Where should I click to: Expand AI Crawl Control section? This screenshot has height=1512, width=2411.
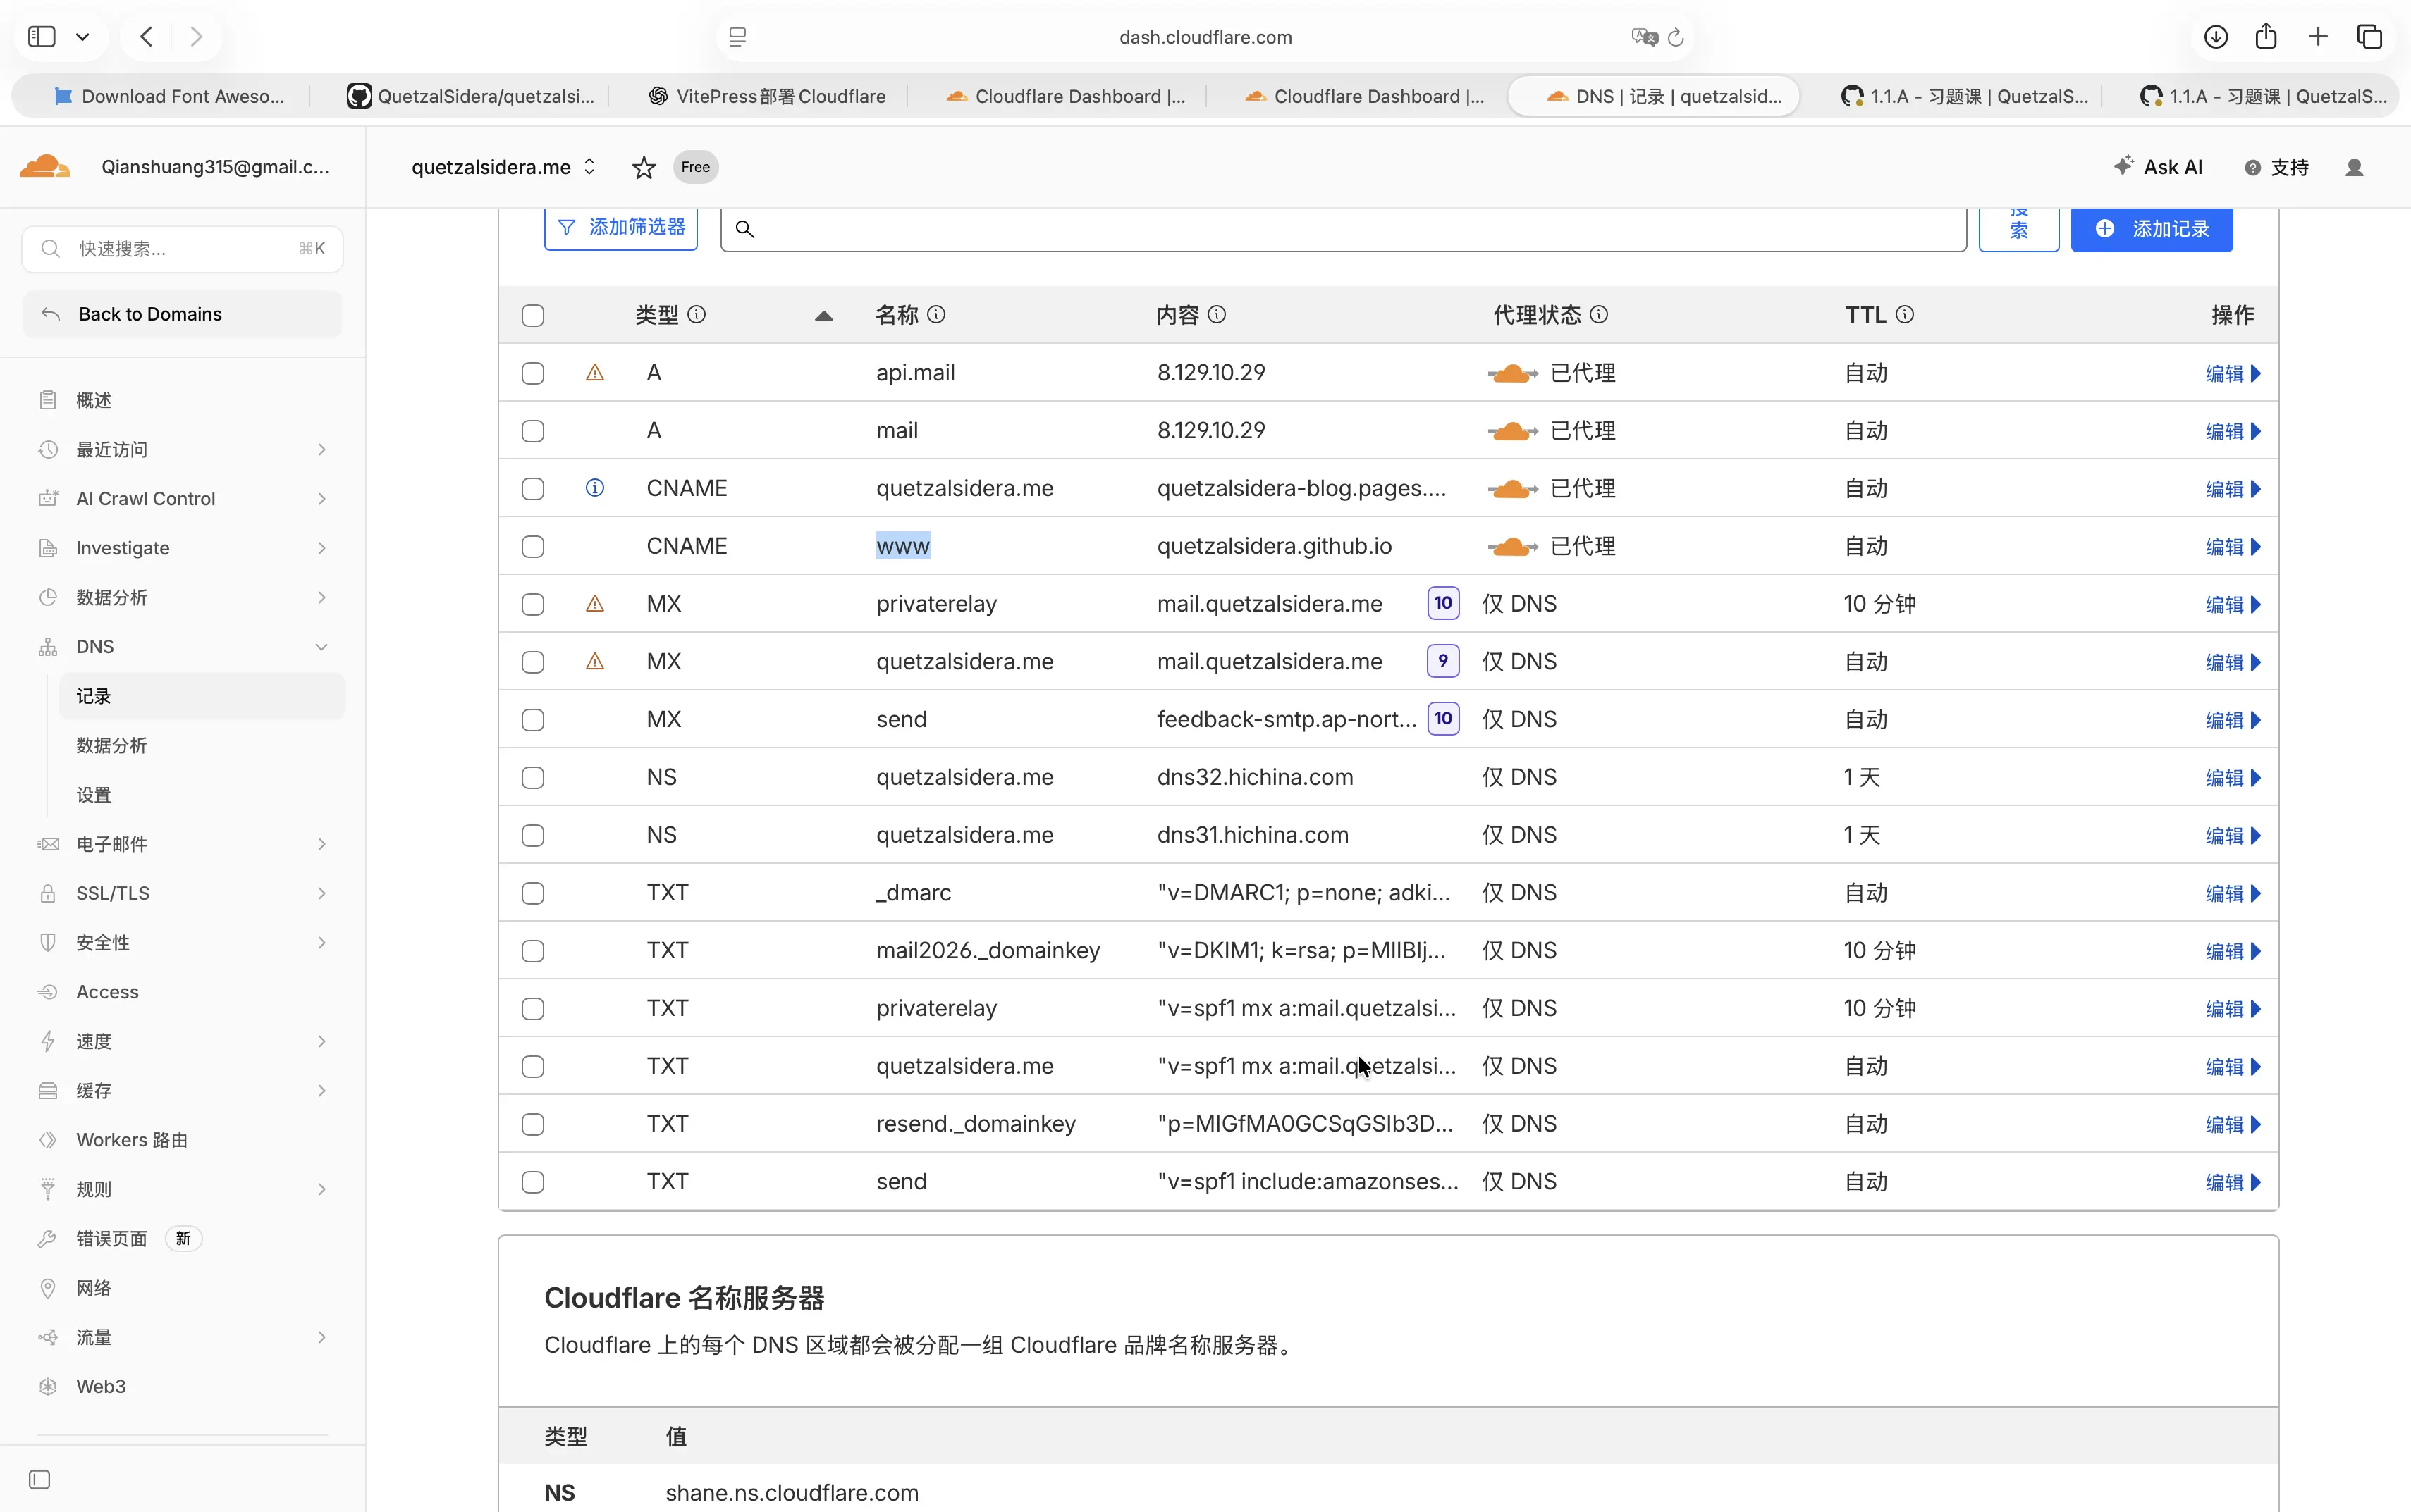tap(321, 499)
